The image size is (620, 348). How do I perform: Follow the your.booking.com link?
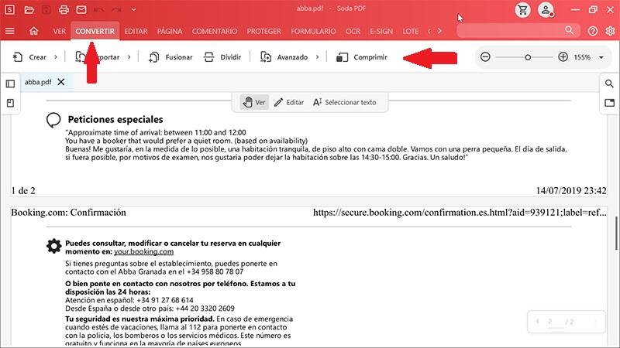click(144, 252)
